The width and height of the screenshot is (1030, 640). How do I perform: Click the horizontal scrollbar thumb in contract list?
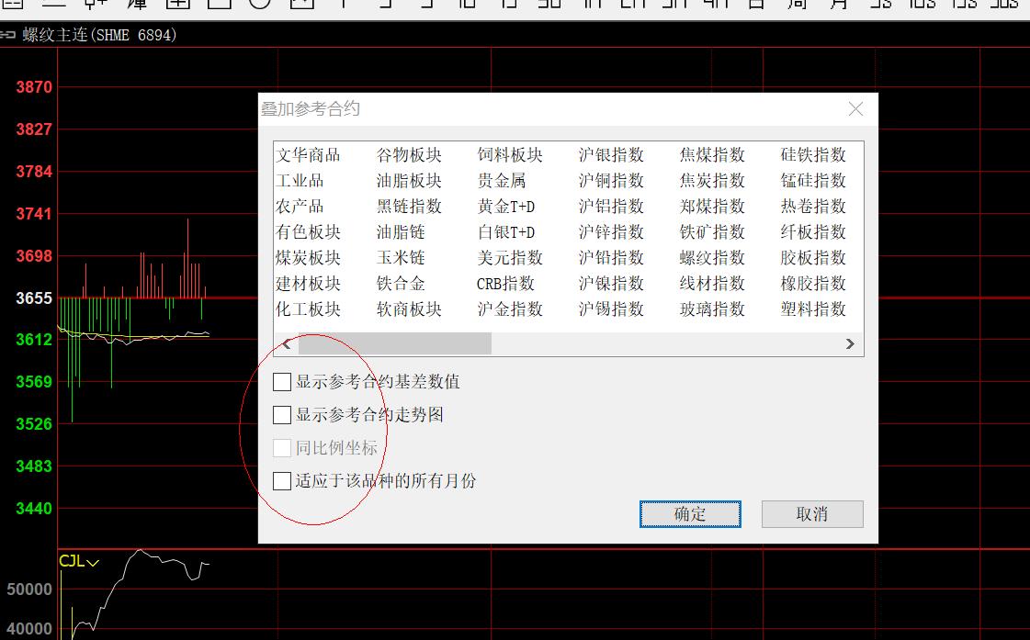(x=395, y=343)
